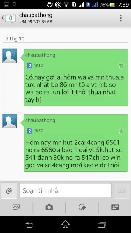Select the sketch/handwriting note icon

click(82, 207)
